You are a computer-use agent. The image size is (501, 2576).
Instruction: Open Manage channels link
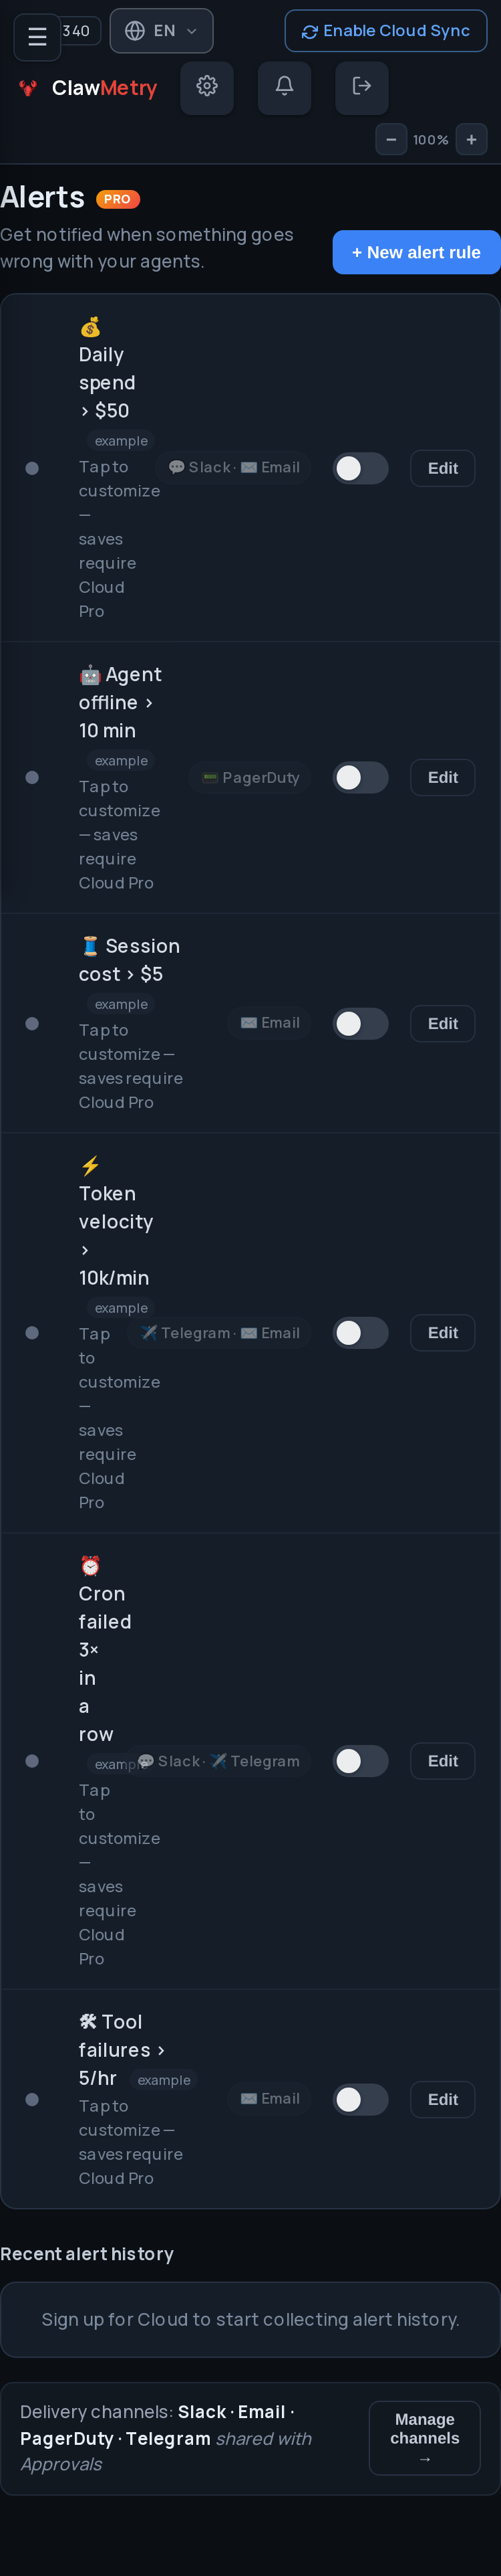(x=424, y=2438)
